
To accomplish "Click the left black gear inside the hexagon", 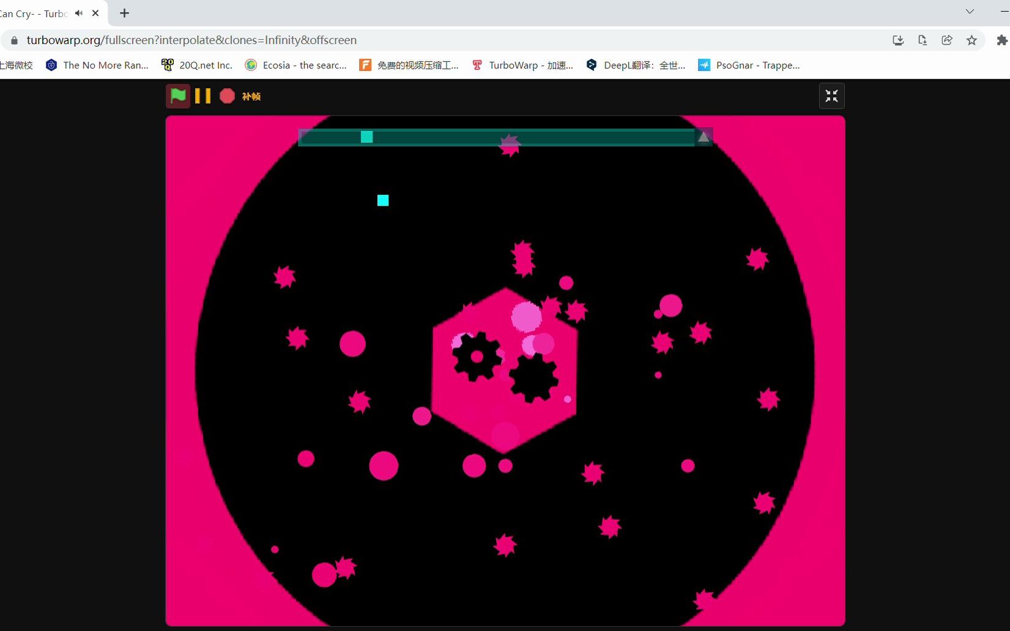I will click(477, 356).
